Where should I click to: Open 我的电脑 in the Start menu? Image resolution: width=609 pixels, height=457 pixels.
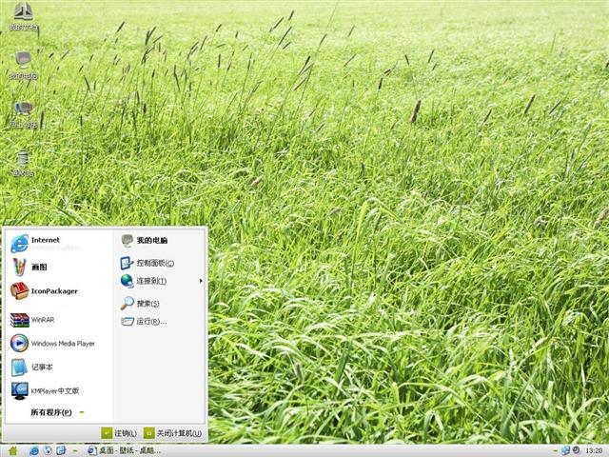150,241
